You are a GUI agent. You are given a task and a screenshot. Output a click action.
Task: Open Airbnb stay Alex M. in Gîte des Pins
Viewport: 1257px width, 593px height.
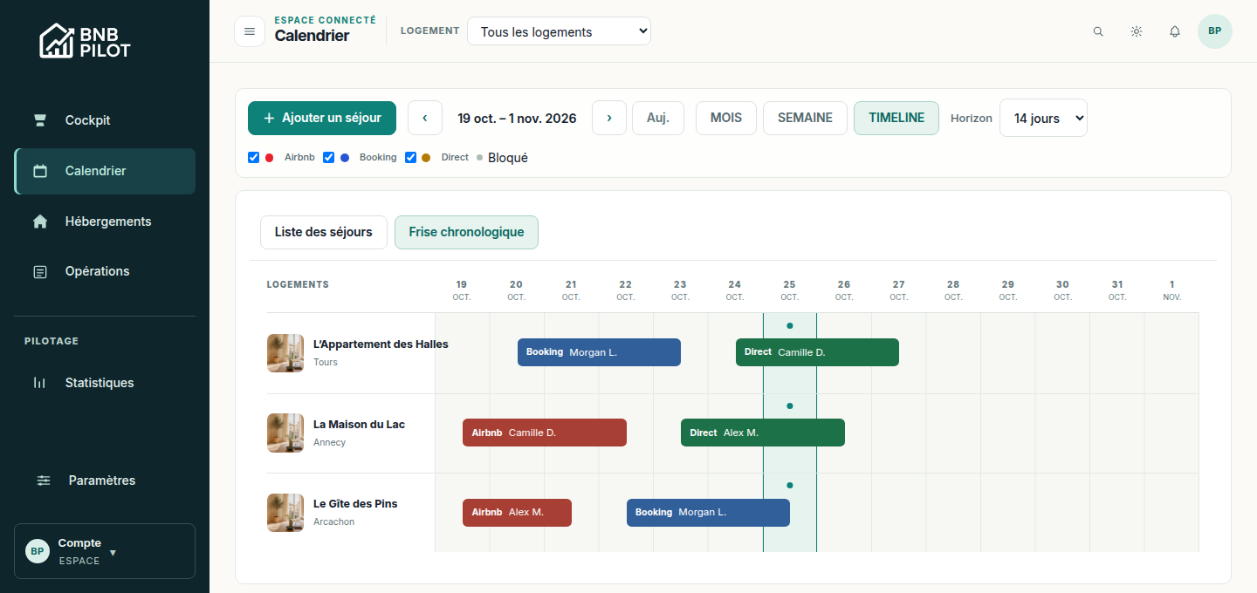[517, 513]
